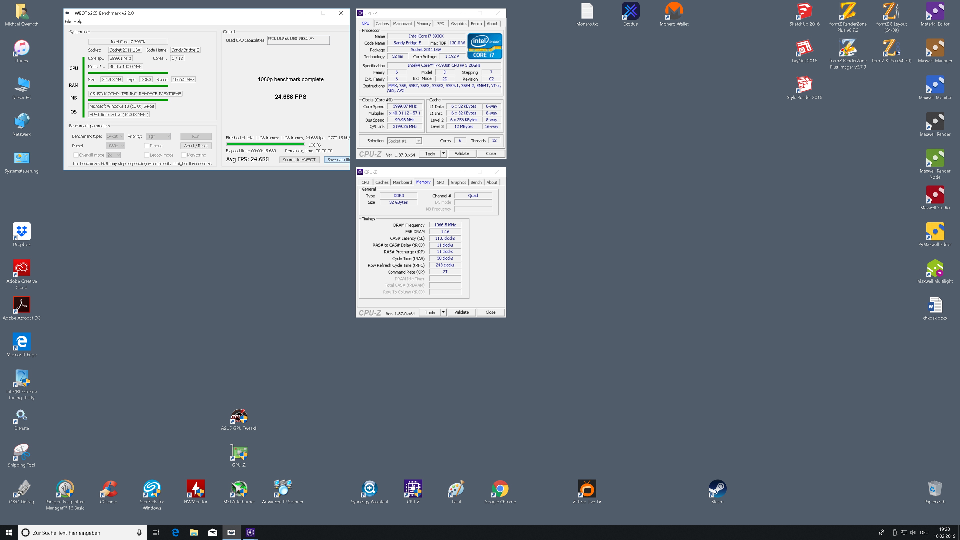Switch to Caches tab in top CPU-Z
The image size is (960, 540).
(382, 23)
